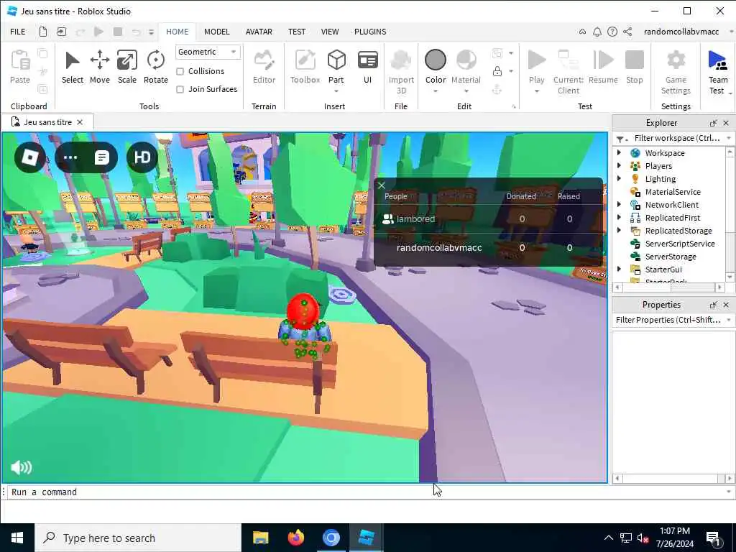Select ServerScriptService in Explorer

click(x=680, y=244)
